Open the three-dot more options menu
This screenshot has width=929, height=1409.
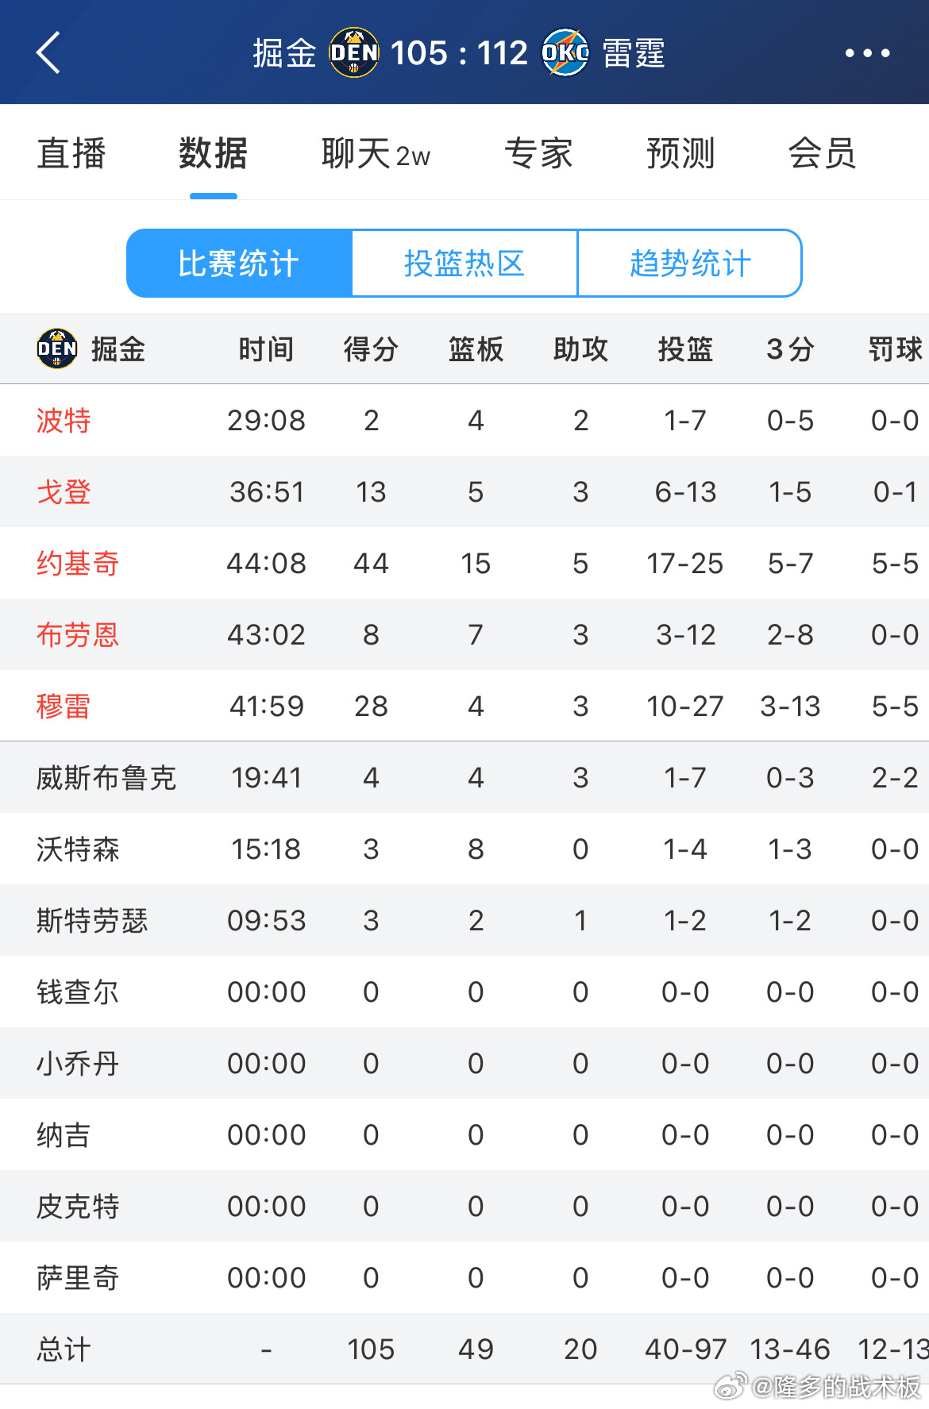click(x=867, y=53)
